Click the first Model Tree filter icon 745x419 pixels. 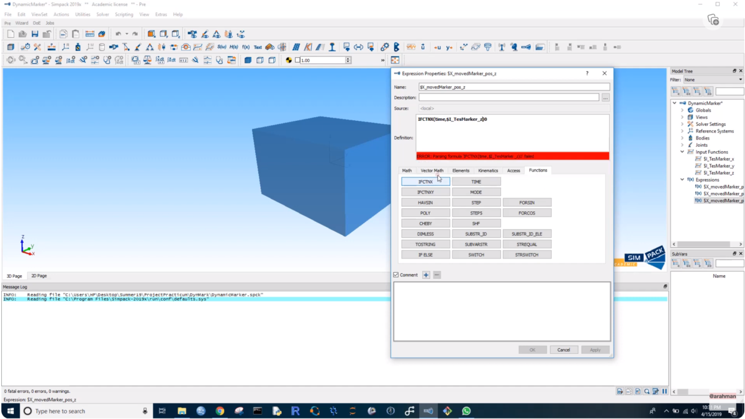click(x=676, y=91)
